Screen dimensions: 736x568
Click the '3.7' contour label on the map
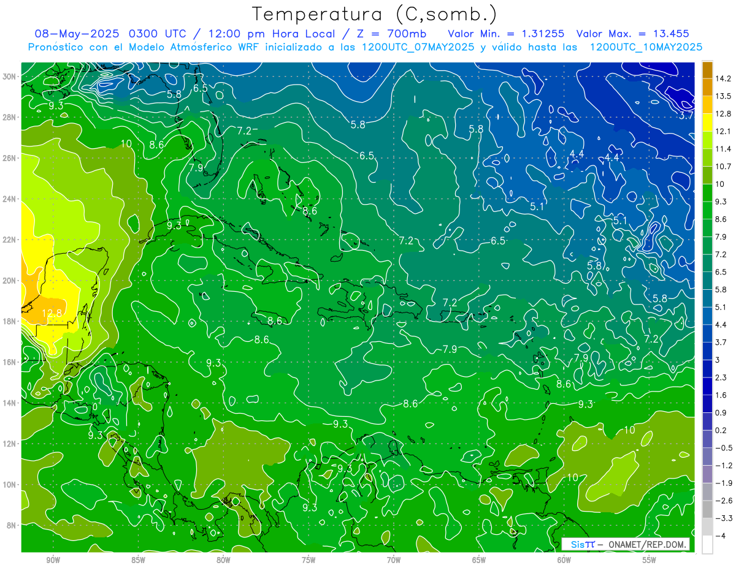pos(686,115)
